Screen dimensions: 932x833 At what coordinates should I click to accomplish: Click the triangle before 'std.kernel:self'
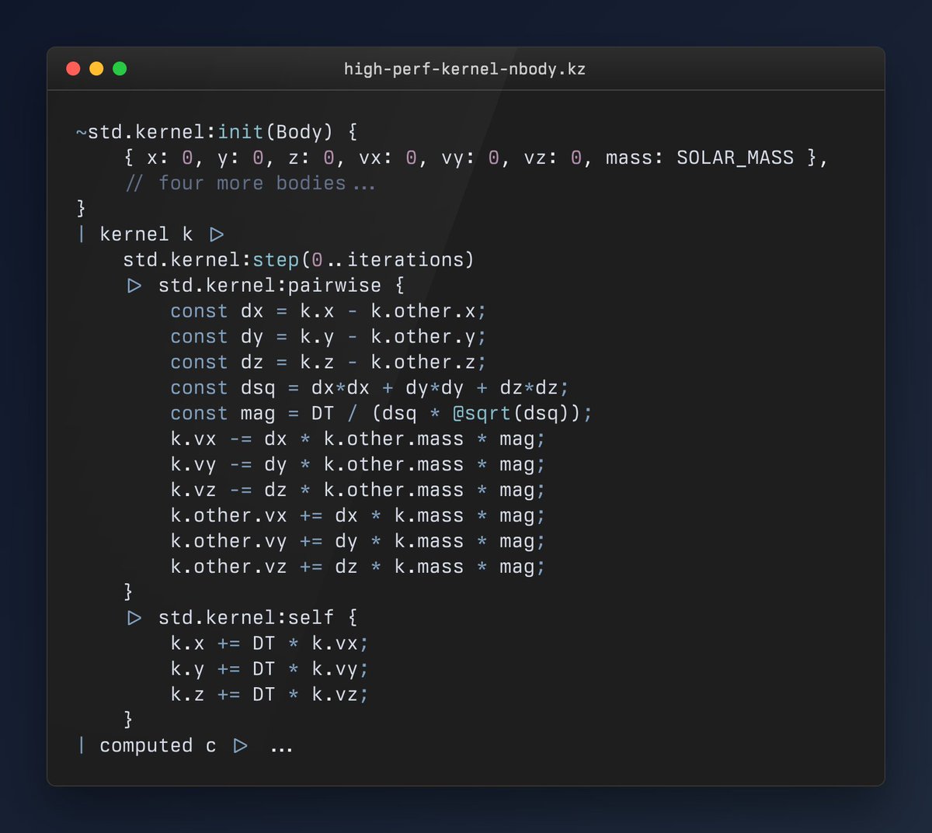[x=134, y=618]
